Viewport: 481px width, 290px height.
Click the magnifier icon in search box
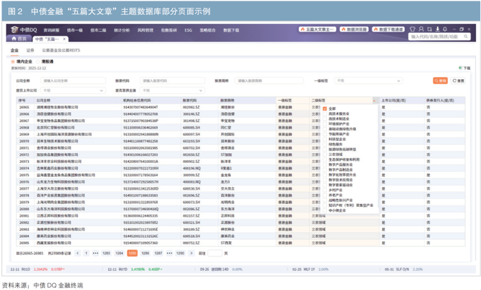467,39
